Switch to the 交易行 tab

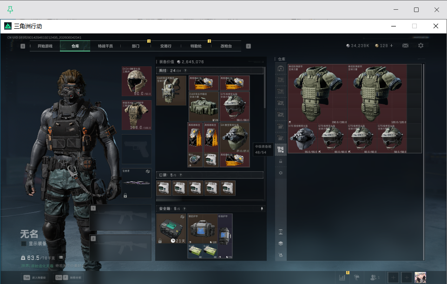pos(165,46)
